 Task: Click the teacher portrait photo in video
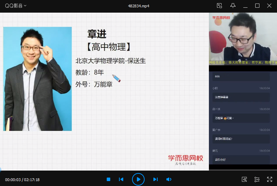37,79
